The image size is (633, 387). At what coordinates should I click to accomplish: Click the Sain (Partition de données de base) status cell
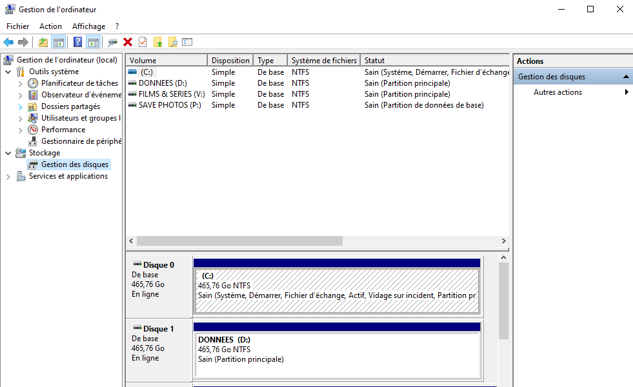click(424, 105)
